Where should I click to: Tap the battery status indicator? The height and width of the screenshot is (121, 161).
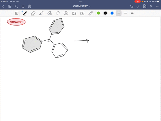158,1
